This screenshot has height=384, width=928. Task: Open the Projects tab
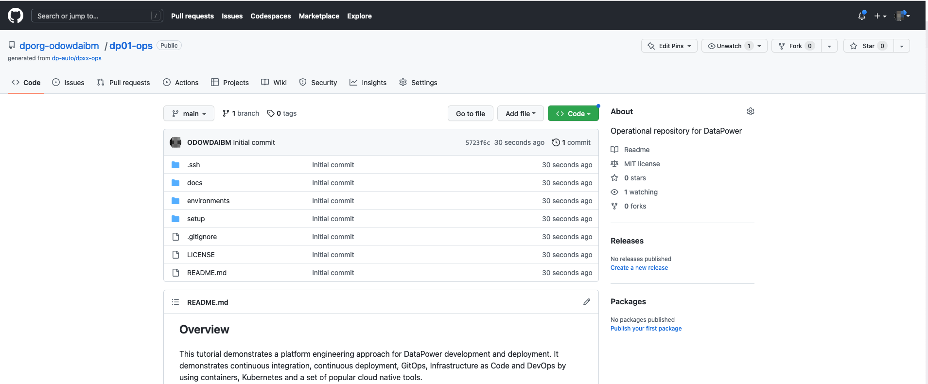(x=230, y=83)
